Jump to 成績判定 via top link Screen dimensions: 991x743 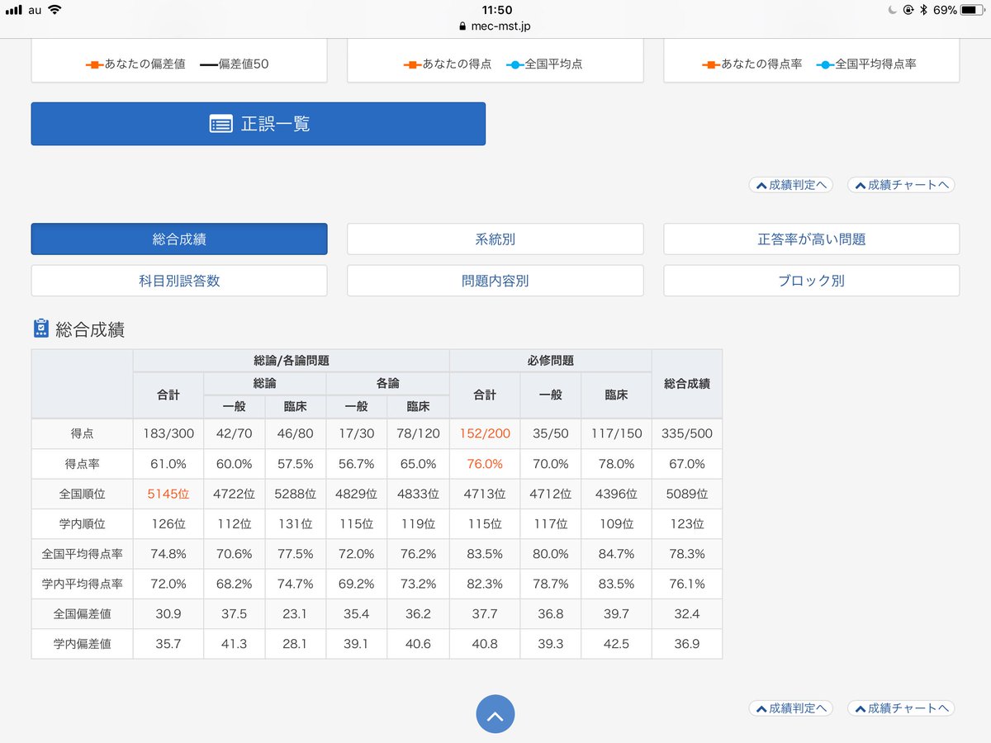791,185
